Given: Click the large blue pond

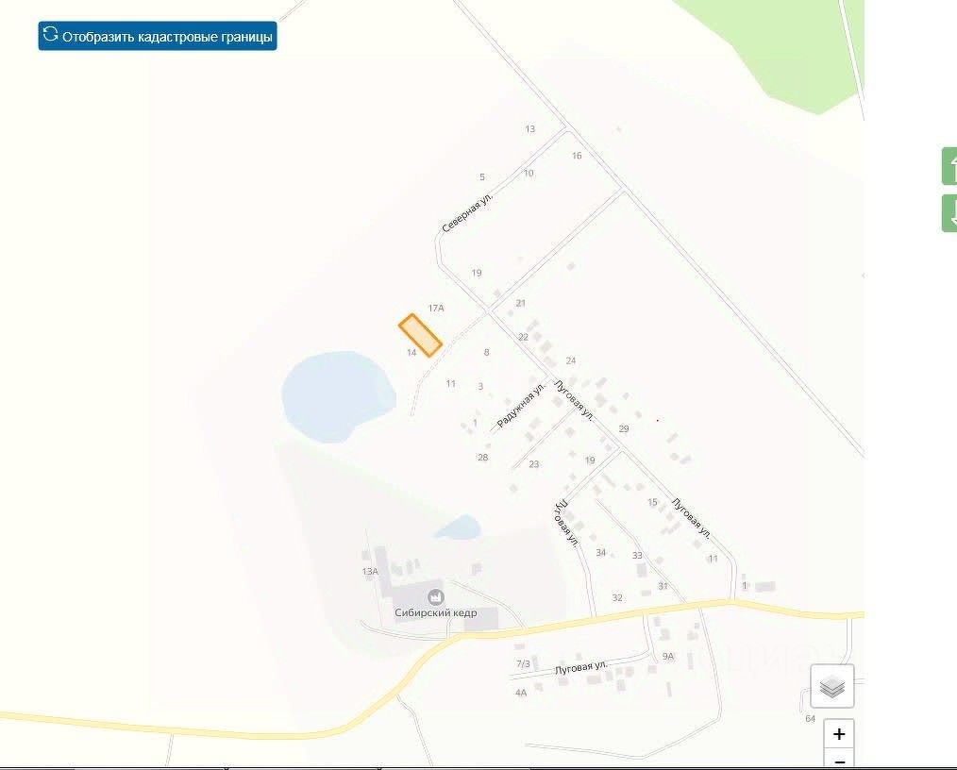Looking at the screenshot, I should (x=338, y=395).
